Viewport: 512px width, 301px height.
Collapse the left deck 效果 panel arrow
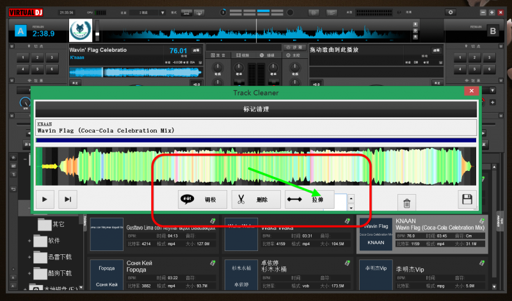12,81
